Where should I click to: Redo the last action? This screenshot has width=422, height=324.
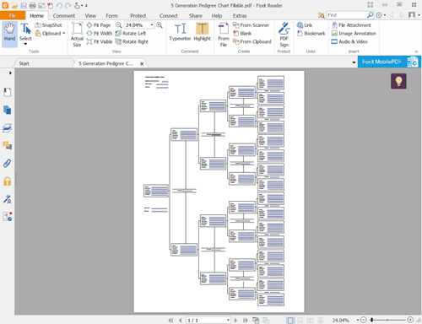[x=68, y=5]
